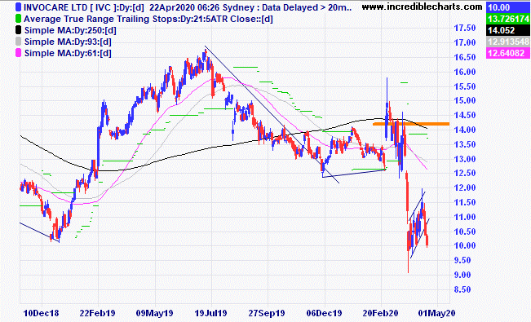Image resolution: width=531 pixels, height=322 pixels.
Task: Click the green 13.726174 ATR value box
Action: [508, 19]
